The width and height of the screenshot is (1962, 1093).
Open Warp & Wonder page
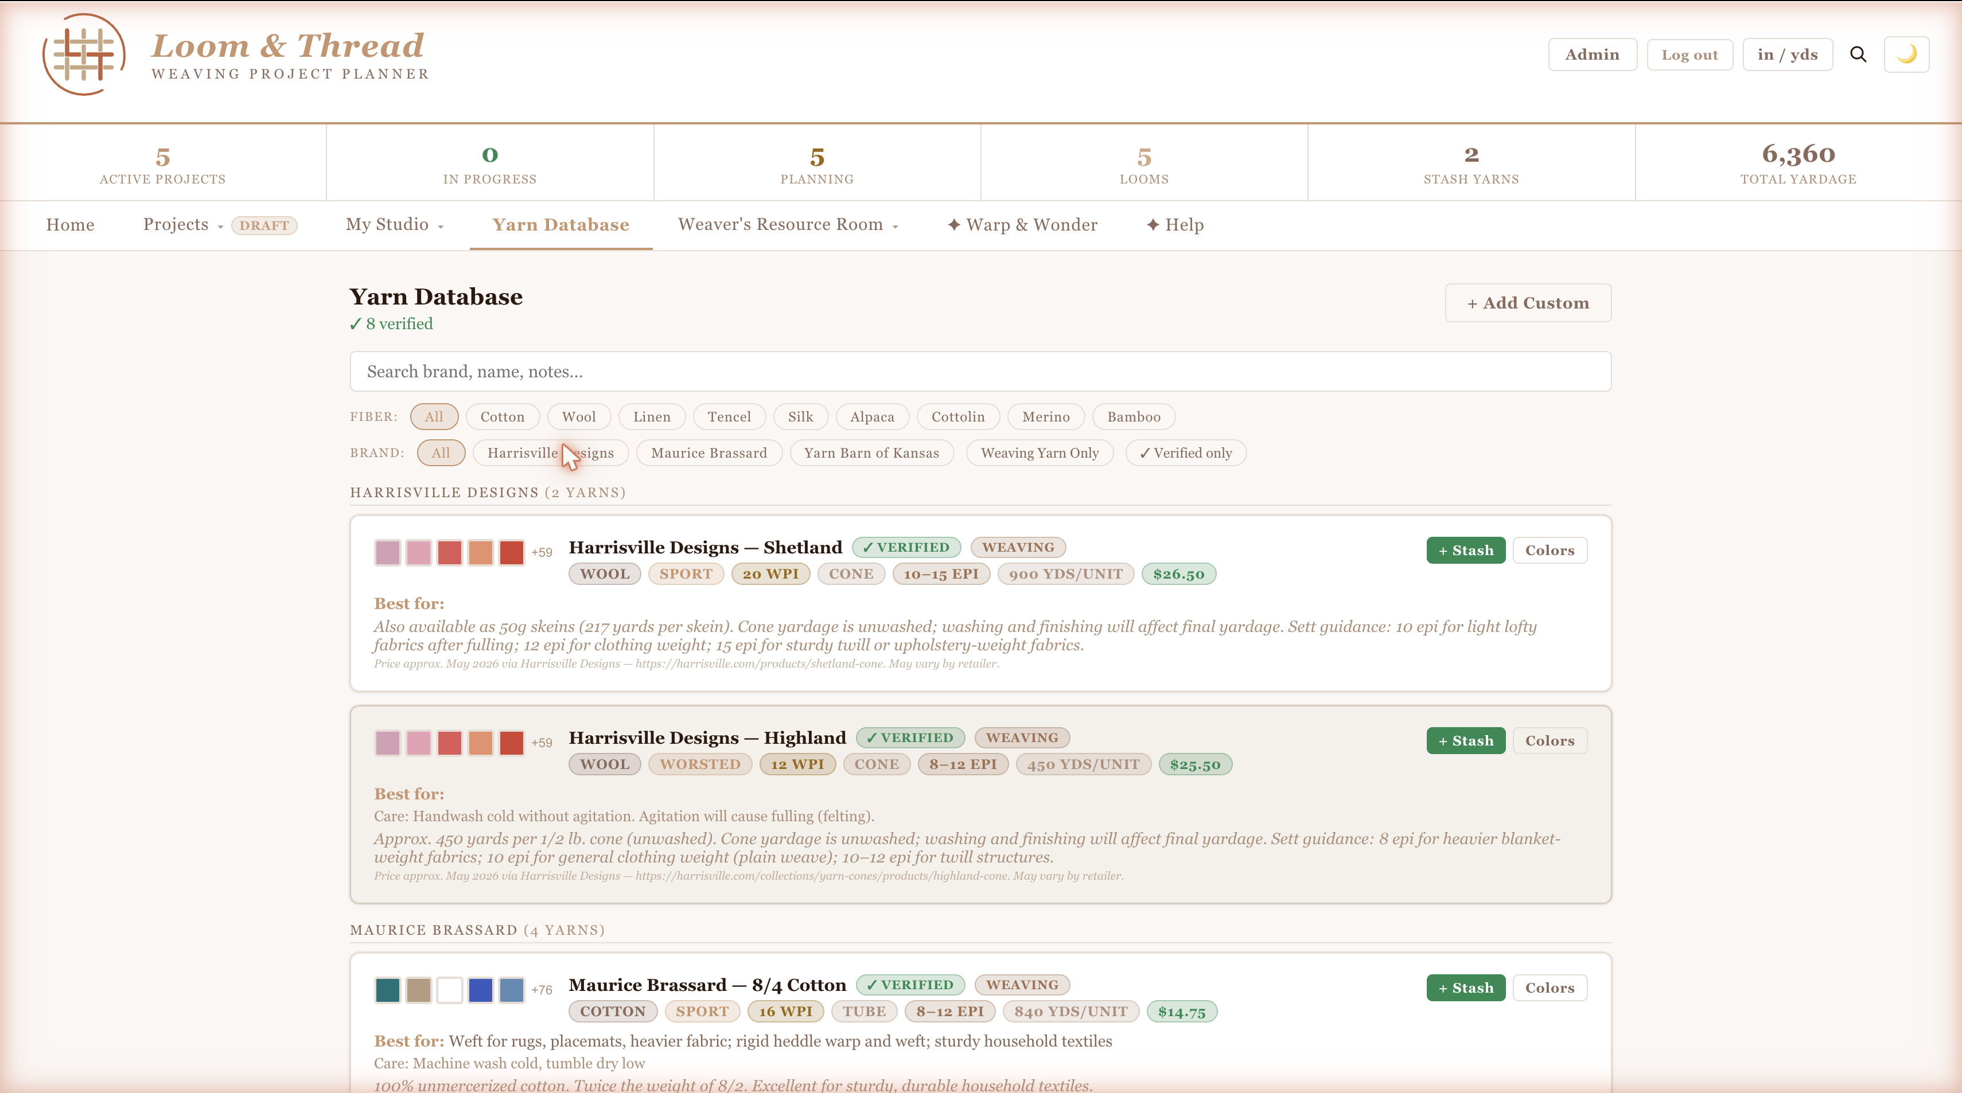pyautogui.click(x=1022, y=225)
